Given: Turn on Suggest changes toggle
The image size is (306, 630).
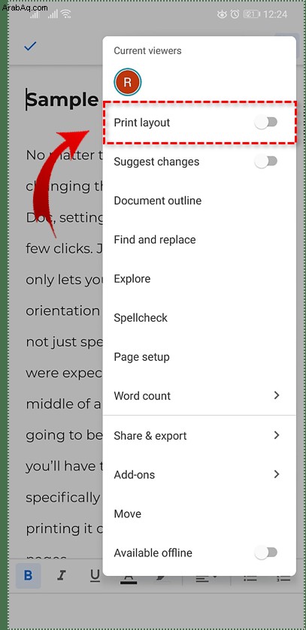Looking at the screenshot, I should point(266,162).
